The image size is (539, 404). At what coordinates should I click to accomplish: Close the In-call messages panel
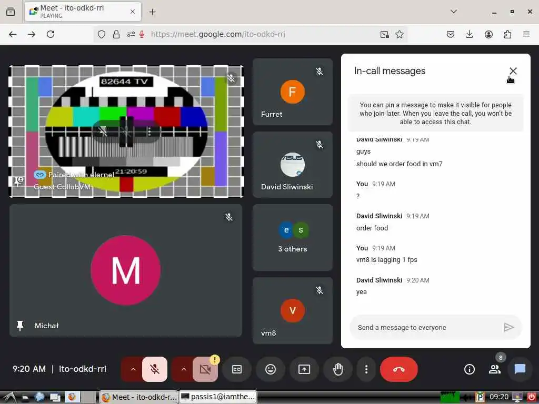(x=513, y=71)
